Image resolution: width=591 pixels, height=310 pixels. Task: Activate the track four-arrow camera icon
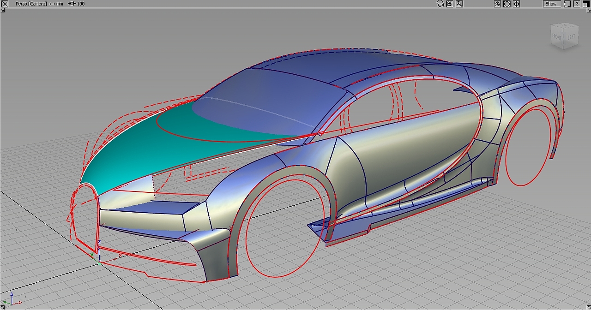[x=516, y=4]
